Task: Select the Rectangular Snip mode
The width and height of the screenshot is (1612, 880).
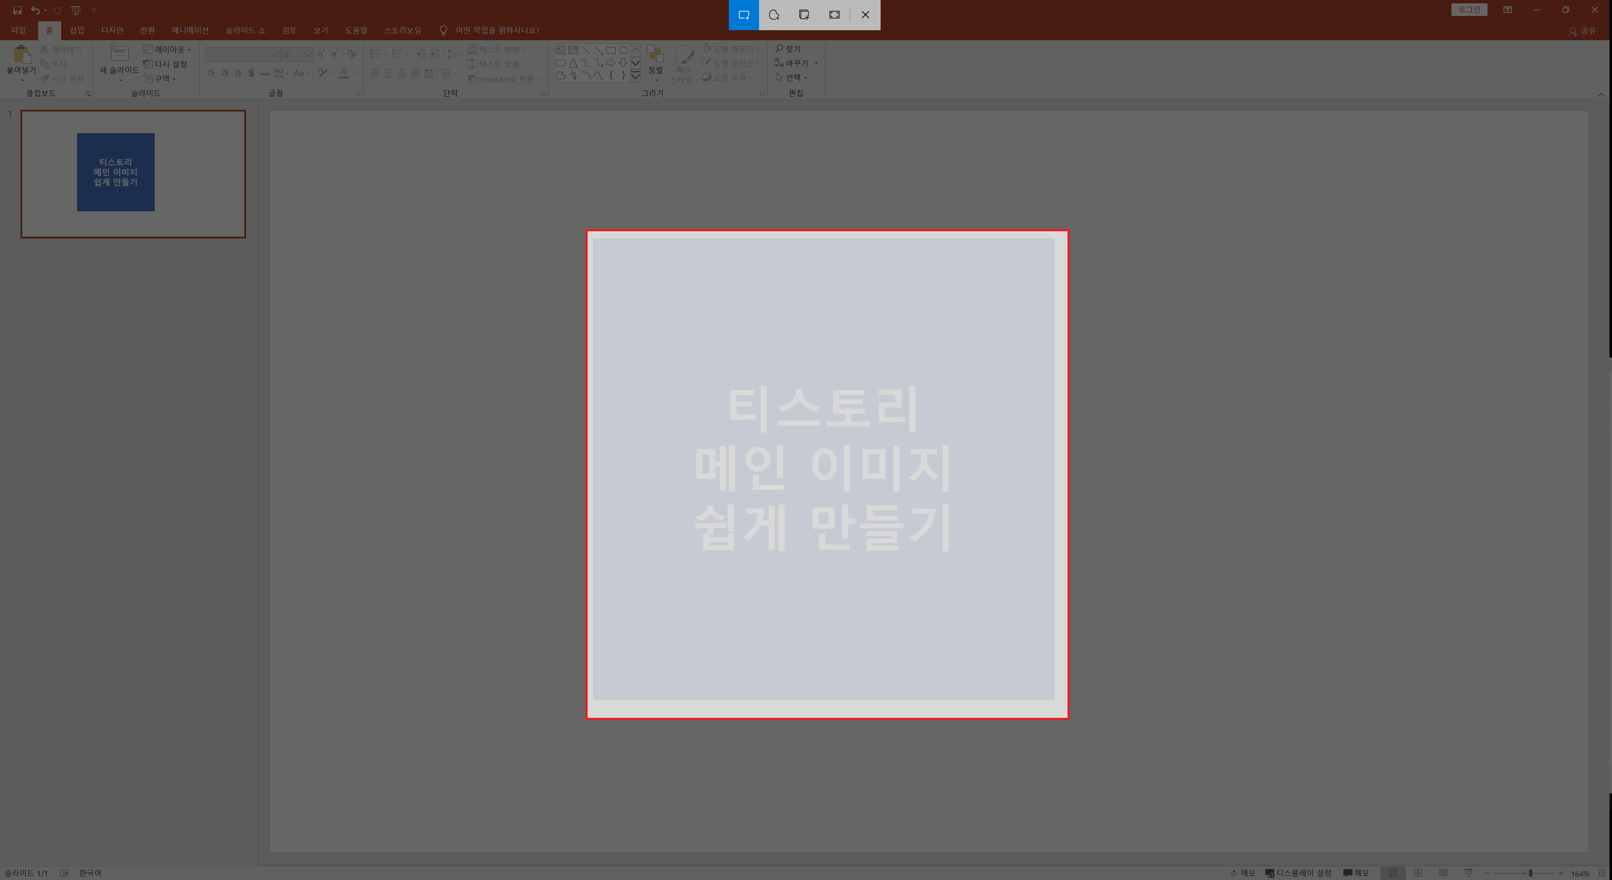Action: pyautogui.click(x=744, y=14)
